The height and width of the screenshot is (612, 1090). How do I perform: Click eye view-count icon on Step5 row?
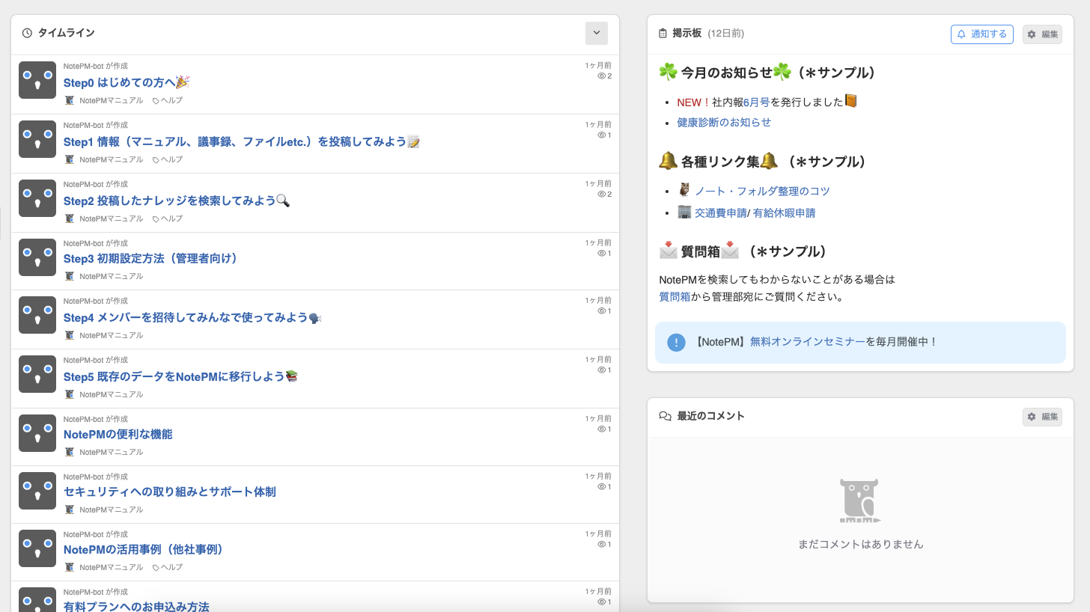601,370
